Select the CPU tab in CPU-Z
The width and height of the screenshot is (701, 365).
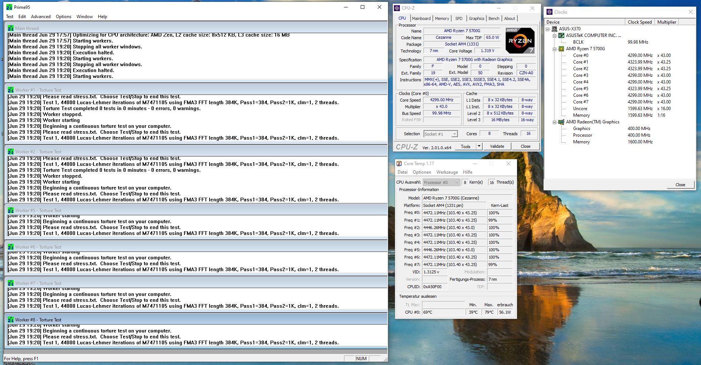pyautogui.click(x=402, y=18)
